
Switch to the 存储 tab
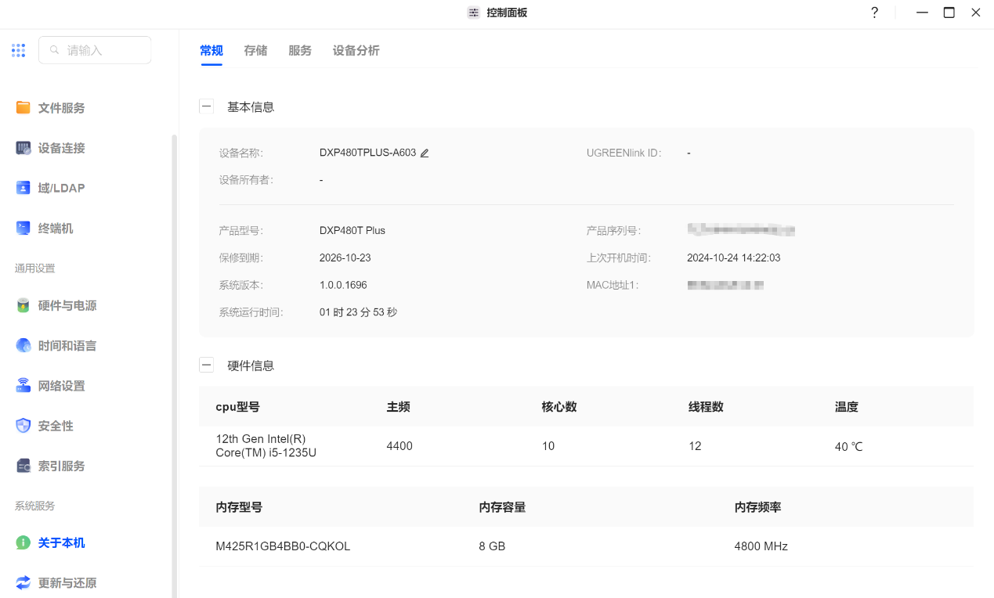255,51
